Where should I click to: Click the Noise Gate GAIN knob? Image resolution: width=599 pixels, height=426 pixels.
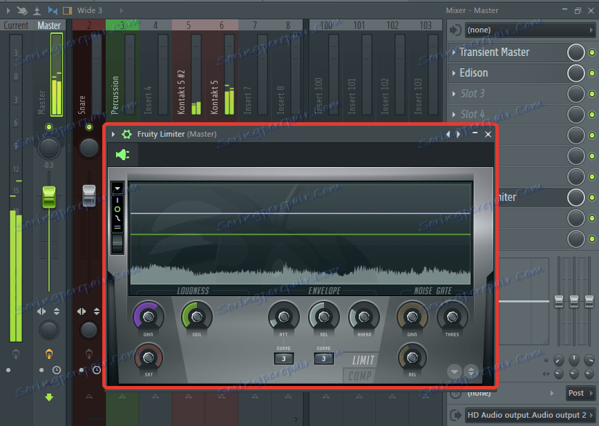(x=412, y=316)
